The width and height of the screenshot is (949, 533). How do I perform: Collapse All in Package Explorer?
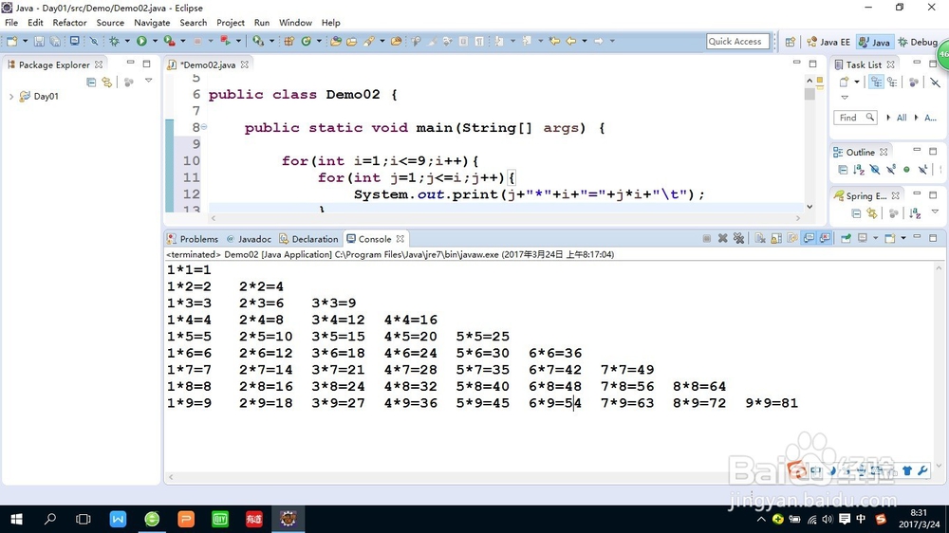[x=91, y=82]
